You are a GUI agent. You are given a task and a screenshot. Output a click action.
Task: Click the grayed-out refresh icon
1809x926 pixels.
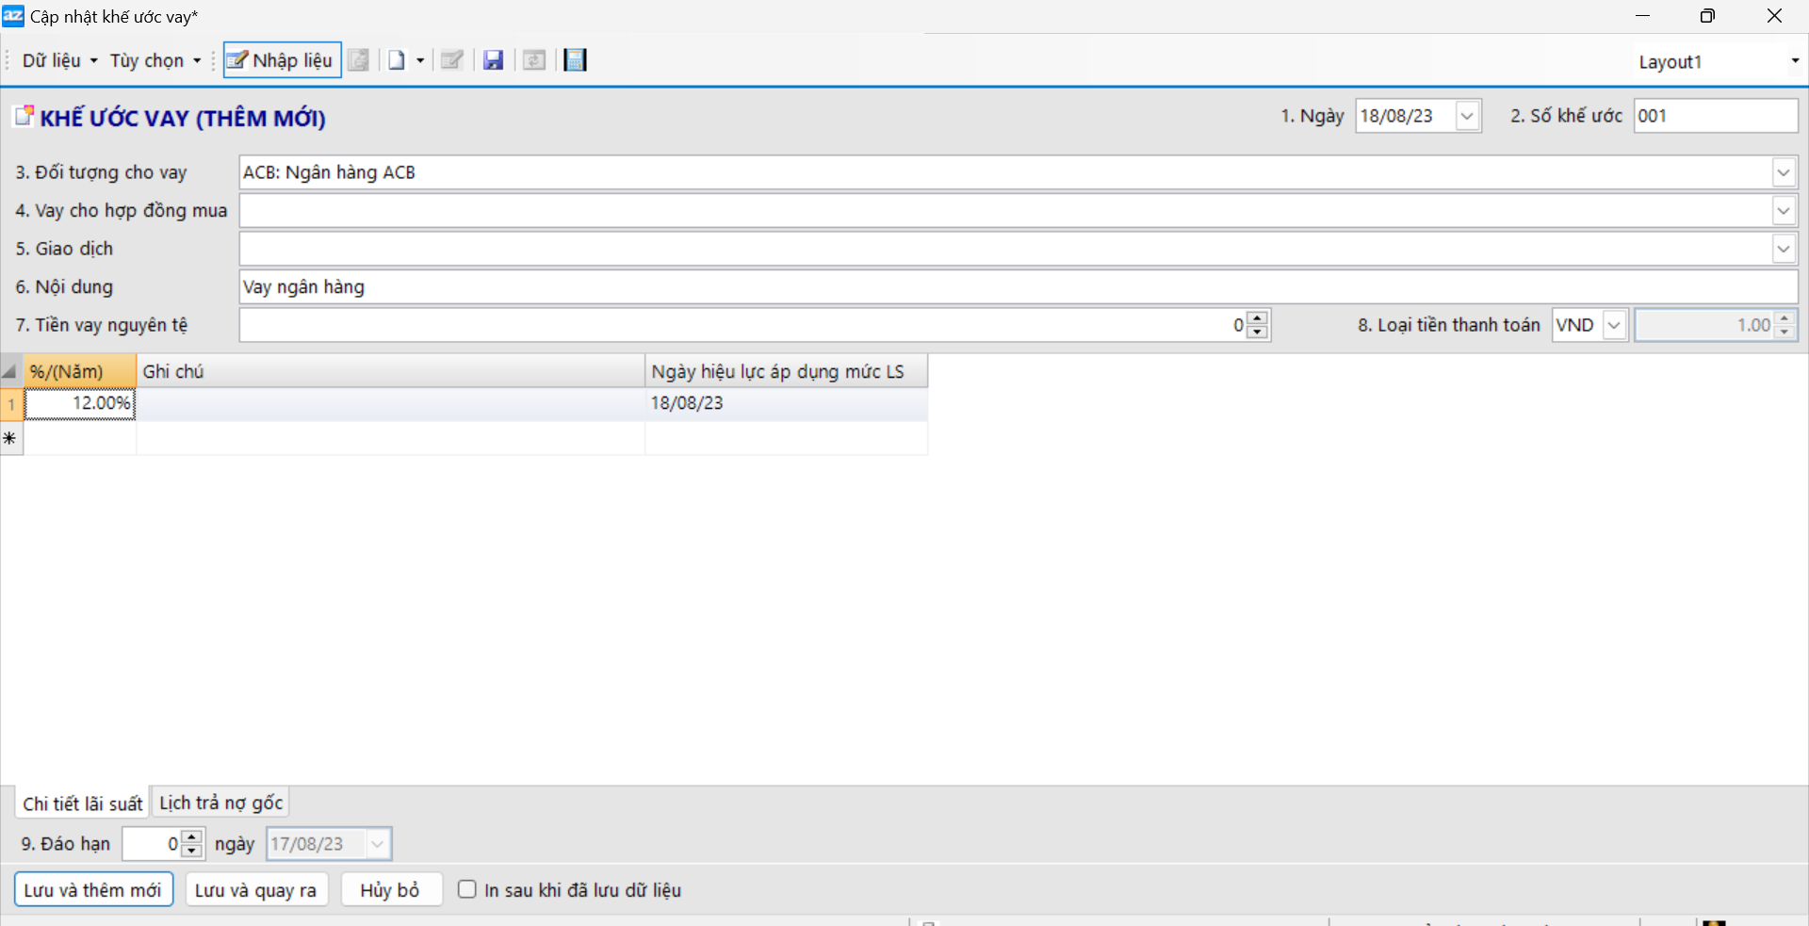[534, 60]
